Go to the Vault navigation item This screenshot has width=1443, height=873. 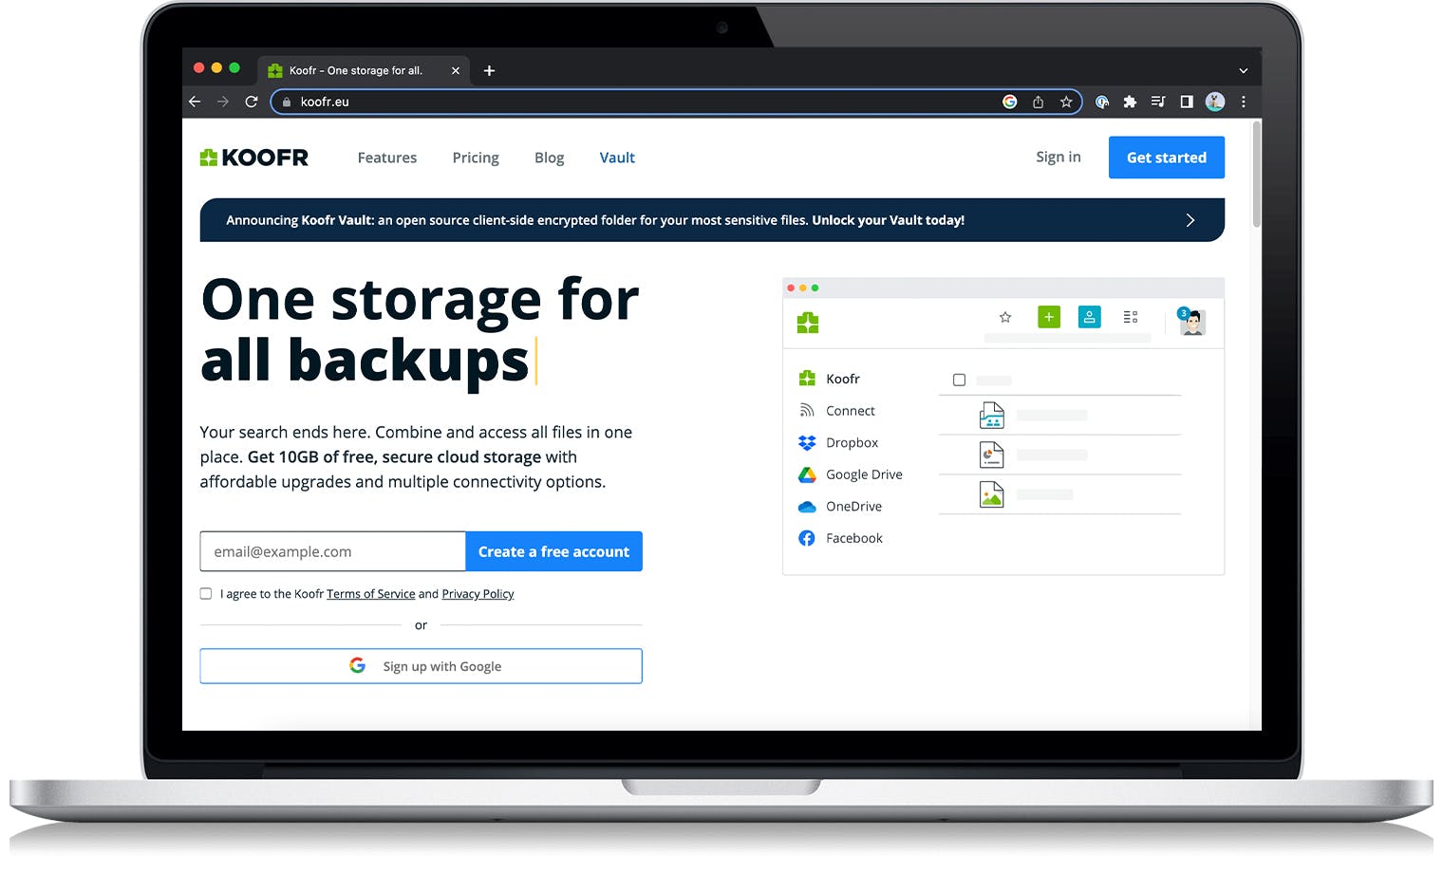coord(616,158)
